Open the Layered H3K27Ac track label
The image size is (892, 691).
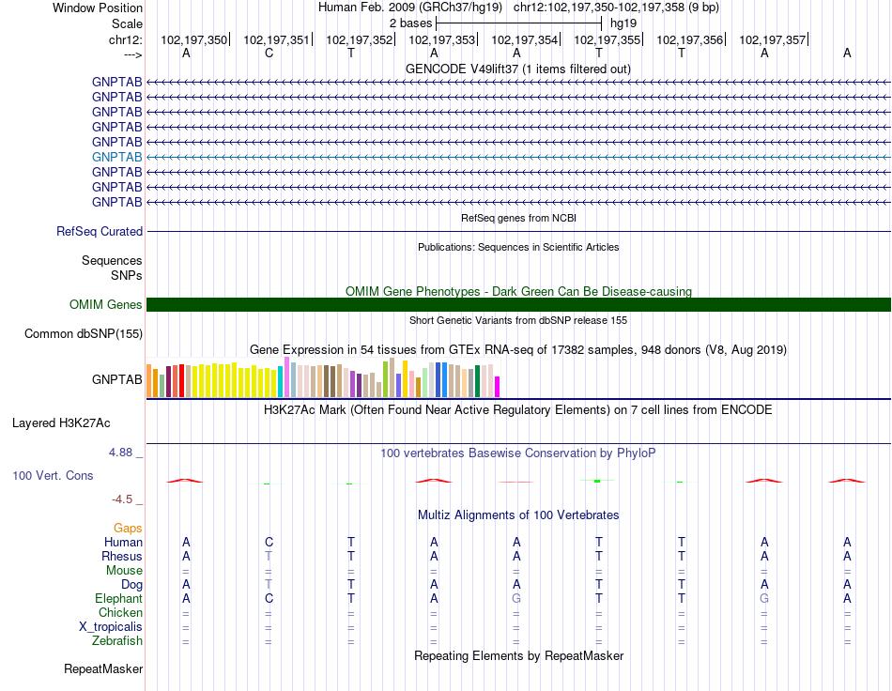tap(61, 423)
